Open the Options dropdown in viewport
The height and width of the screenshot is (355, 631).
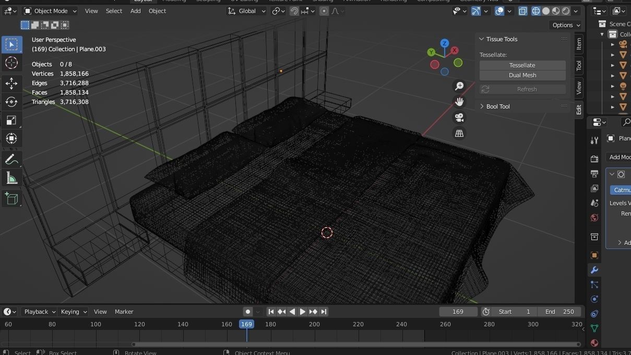pyautogui.click(x=566, y=25)
